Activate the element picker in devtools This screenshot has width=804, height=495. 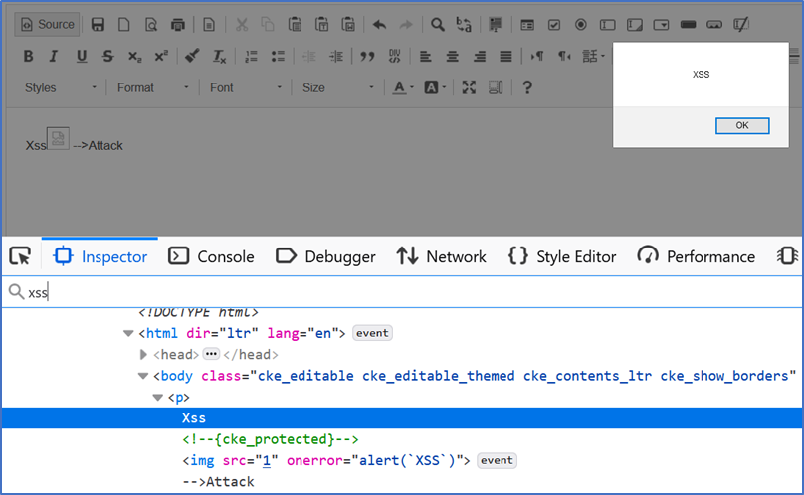coord(21,256)
